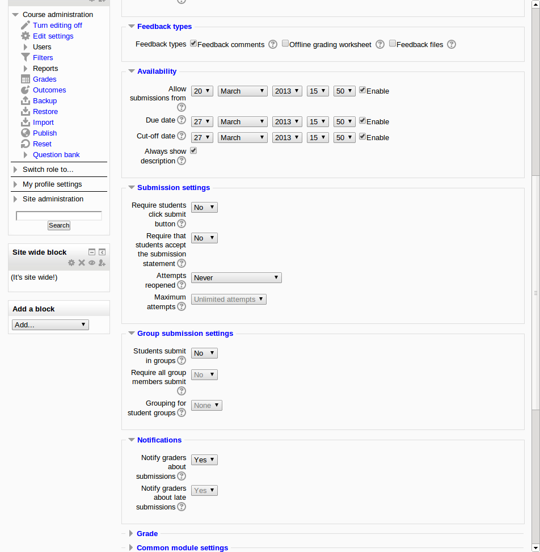540x552 pixels.
Task: Open help for Notify graders about late submissions
Action: click(182, 507)
